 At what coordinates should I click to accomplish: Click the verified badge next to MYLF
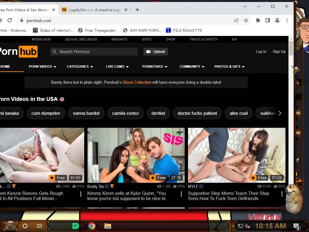pyautogui.click(x=201, y=186)
